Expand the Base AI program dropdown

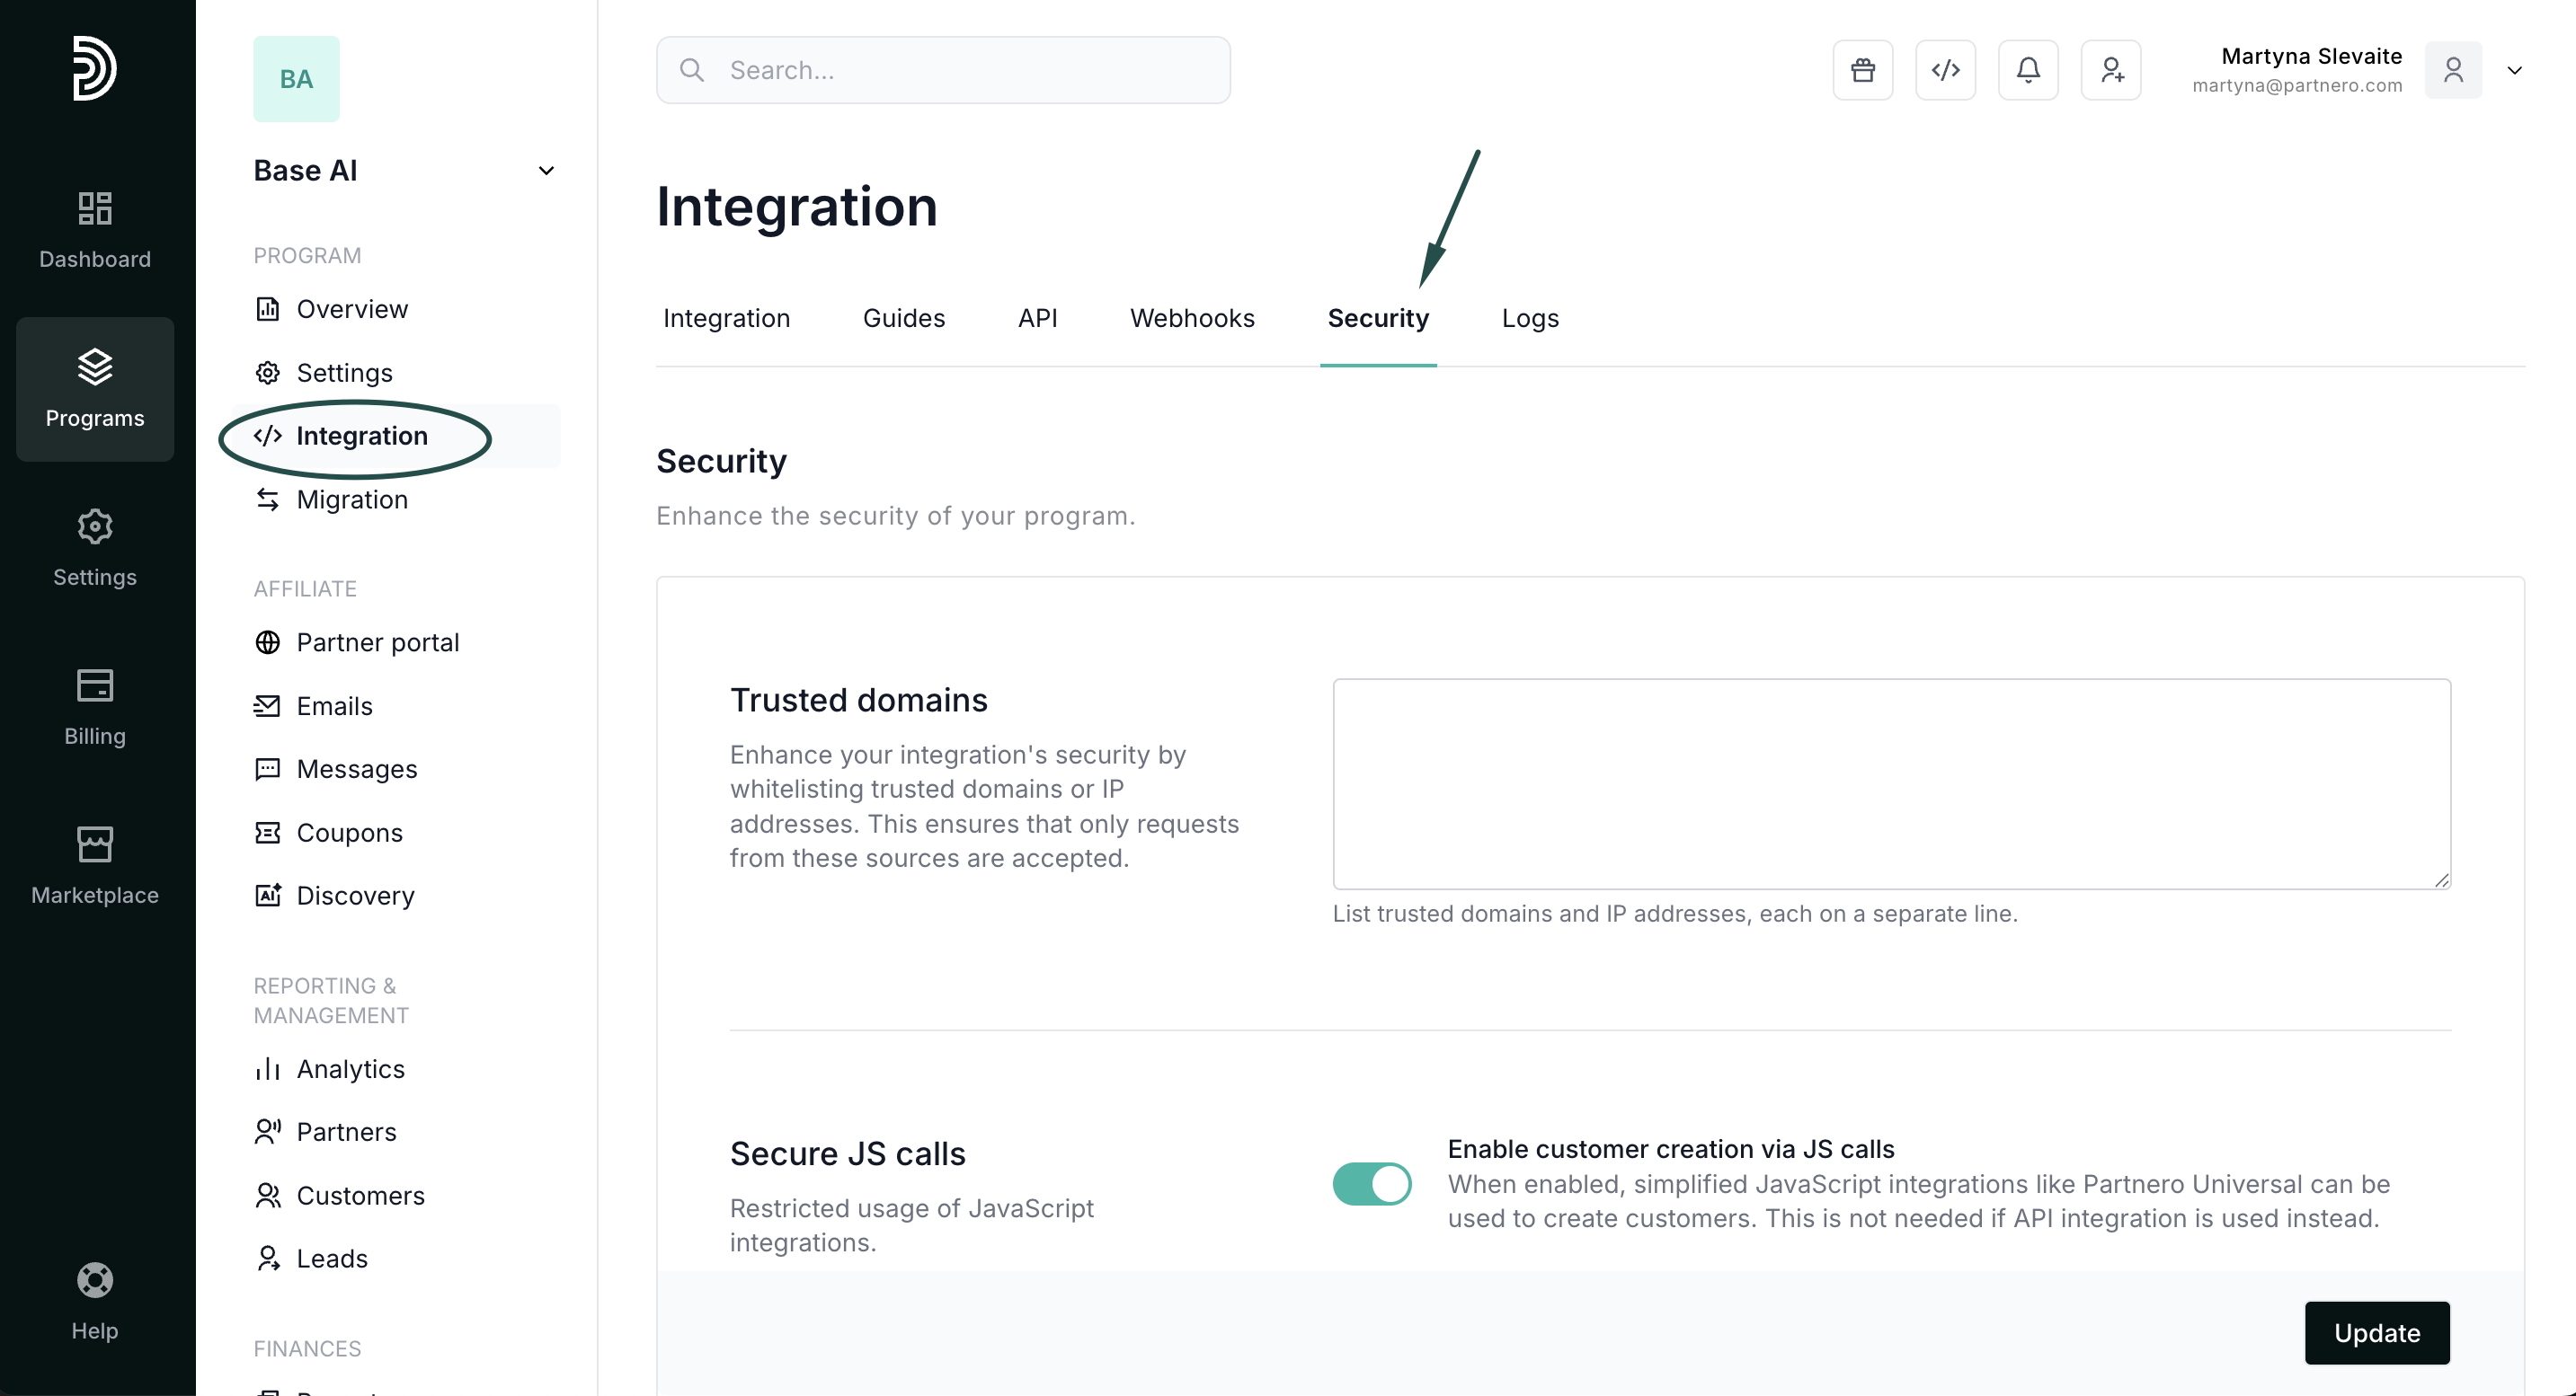[x=546, y=171]
